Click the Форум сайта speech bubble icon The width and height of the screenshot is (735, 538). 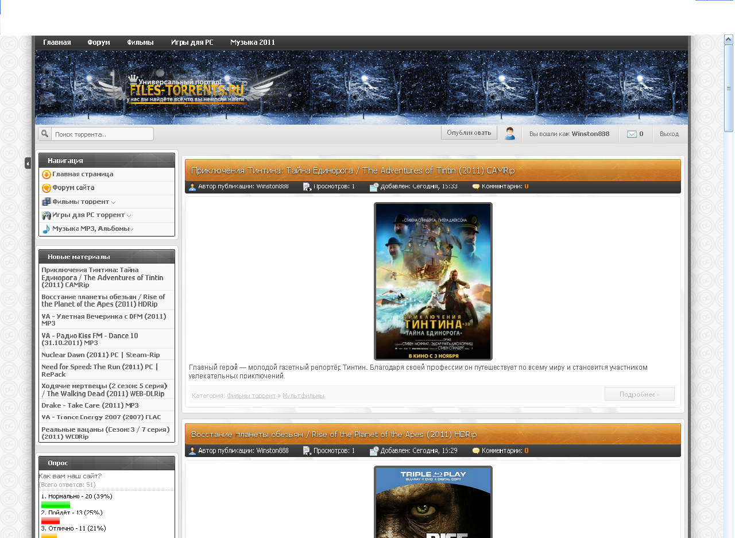[47, 188]
